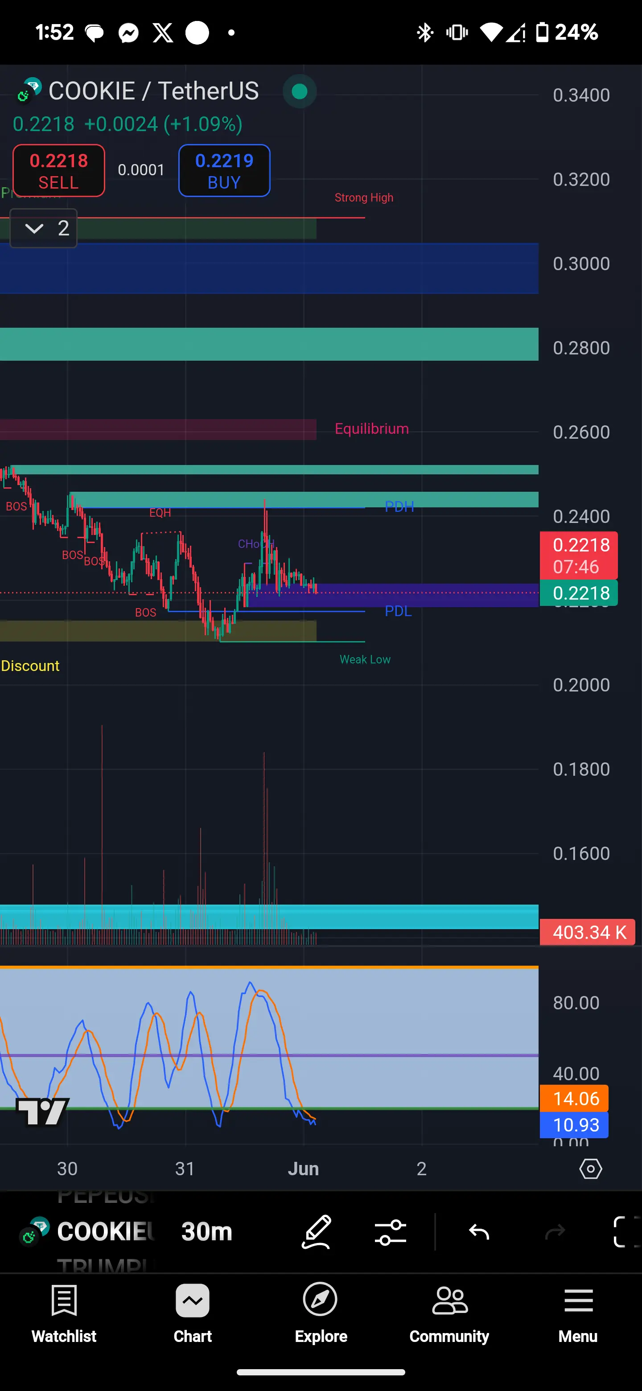Tap the 0.2000 price axis label
642x1391 pixels.
pyautogui.click(x=581, y=685)
